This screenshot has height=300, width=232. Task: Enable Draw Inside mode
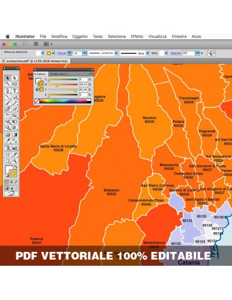click(16, 187)
